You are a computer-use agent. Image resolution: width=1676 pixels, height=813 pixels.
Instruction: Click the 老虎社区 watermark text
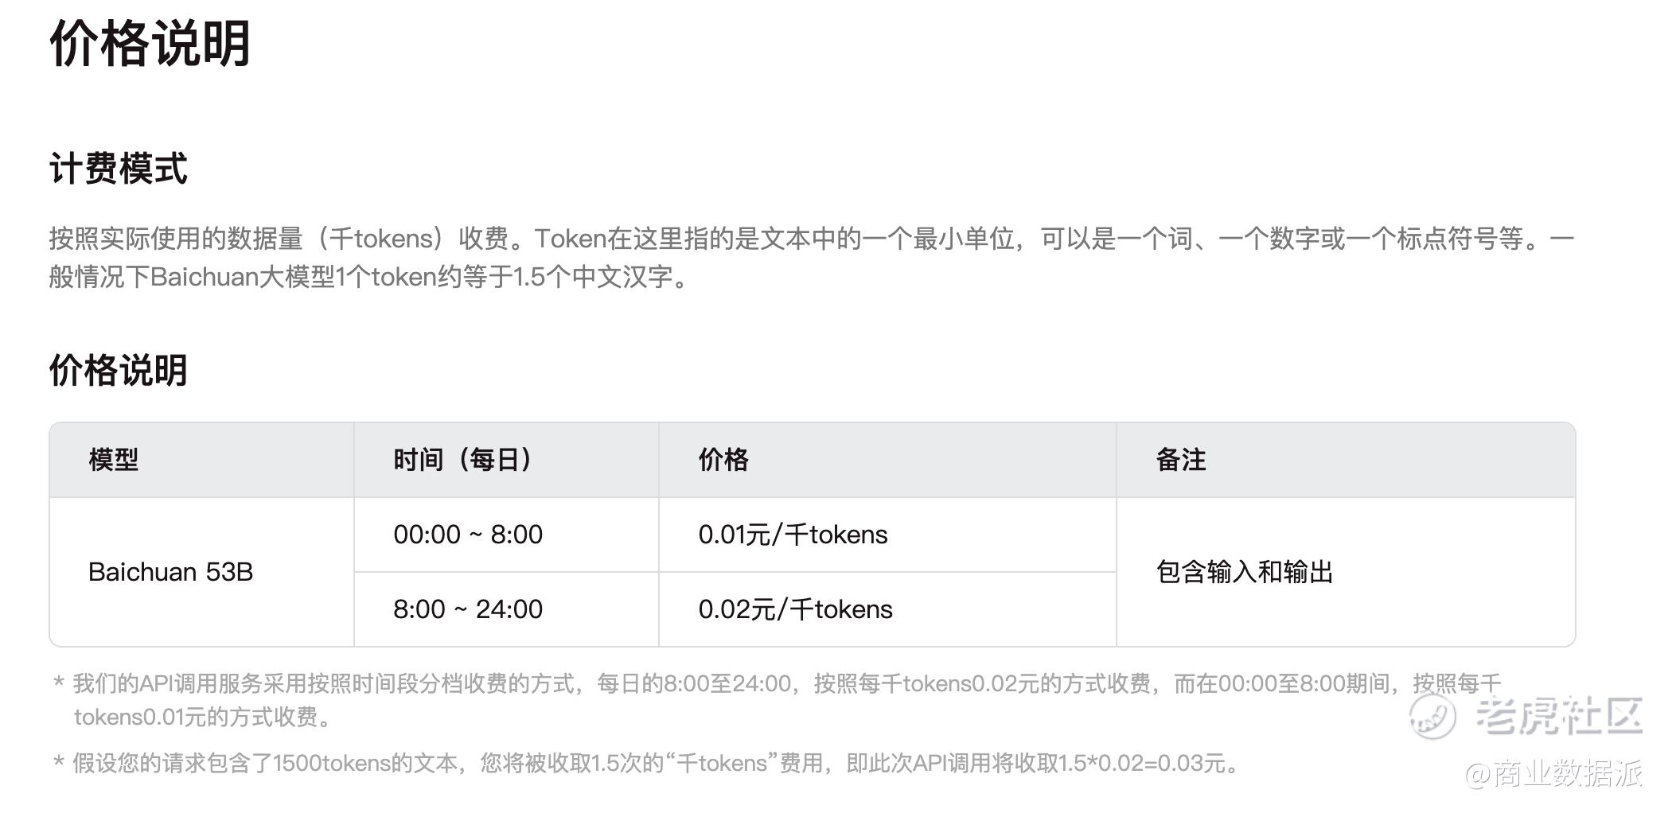coord(1559,715)
